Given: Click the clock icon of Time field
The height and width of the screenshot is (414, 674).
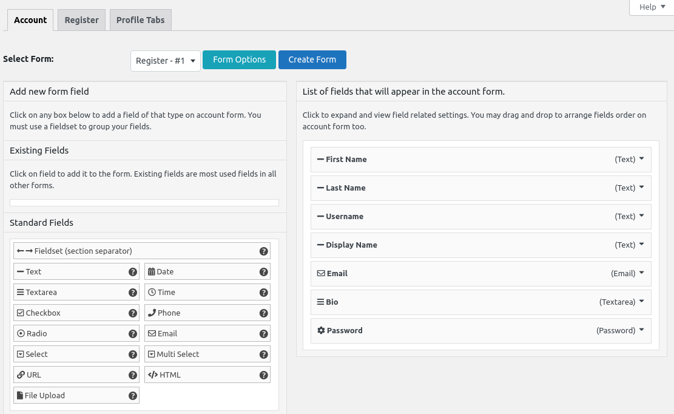Looking at the screenshot, I should click(x=152, y=292).
